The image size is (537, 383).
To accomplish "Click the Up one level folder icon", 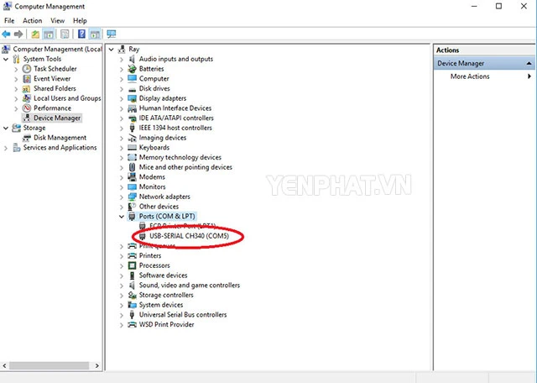I will click(35, 34).
